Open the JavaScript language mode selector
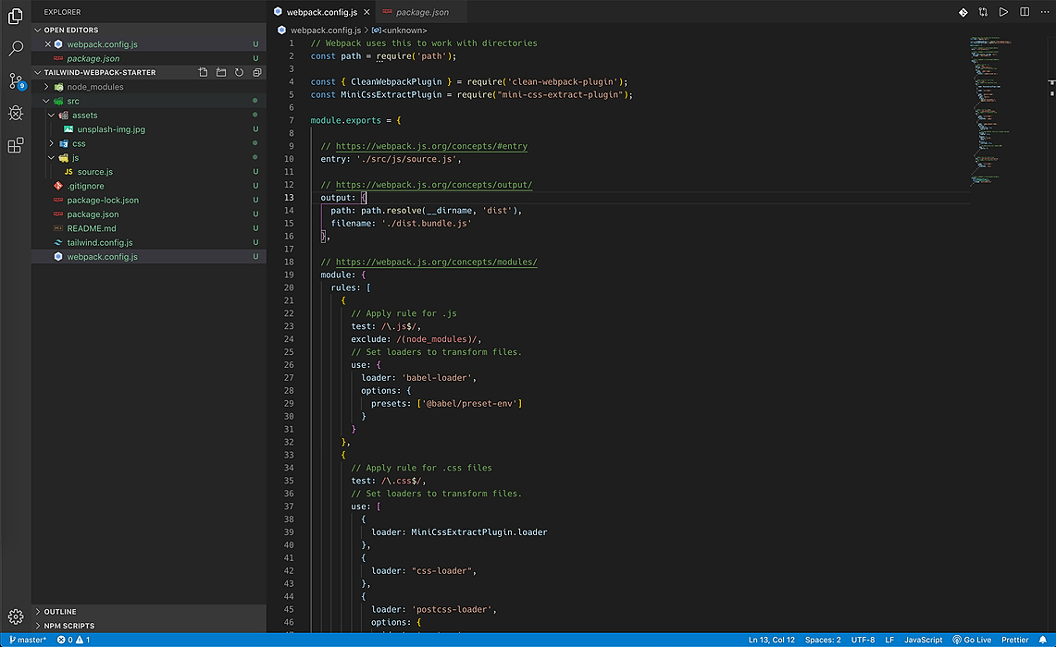This screenshot has width=1056, height=647. coord(923,640)
